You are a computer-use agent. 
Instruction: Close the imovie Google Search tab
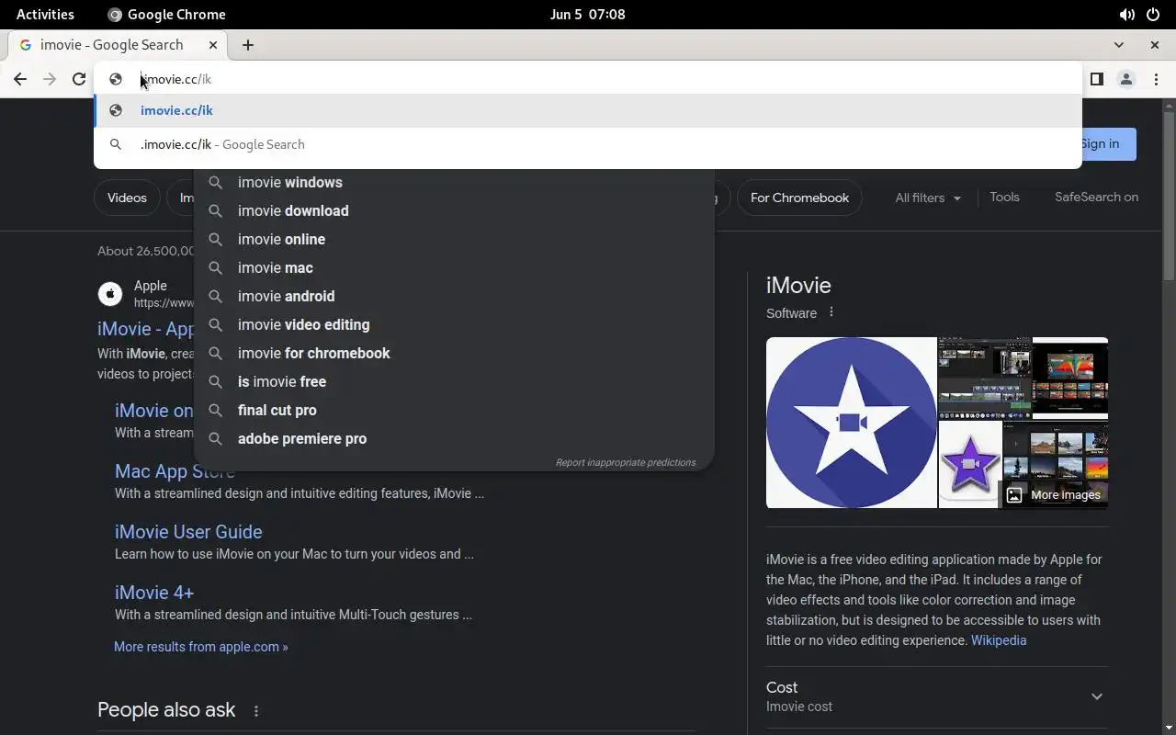pyautogui.click(x=213, y=45)
